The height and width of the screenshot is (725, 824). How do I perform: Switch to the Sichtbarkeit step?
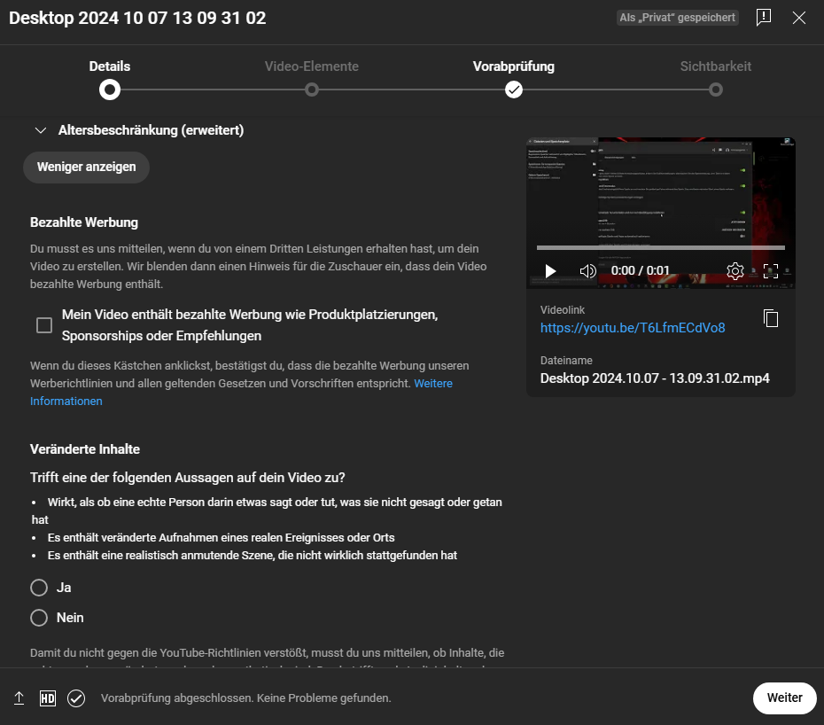point(716,89)
